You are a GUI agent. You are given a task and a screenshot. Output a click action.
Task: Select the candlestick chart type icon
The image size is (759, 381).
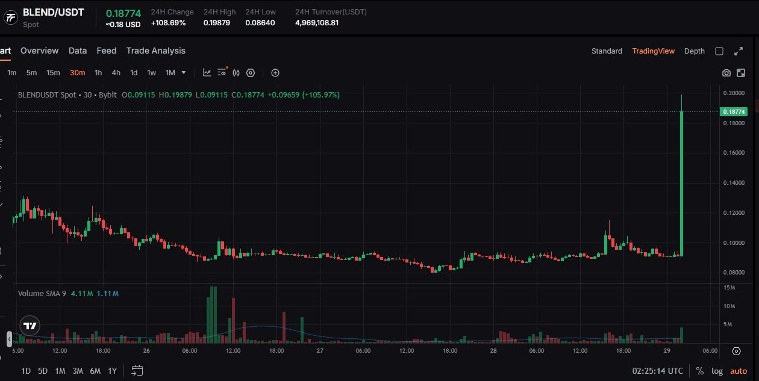236,73
